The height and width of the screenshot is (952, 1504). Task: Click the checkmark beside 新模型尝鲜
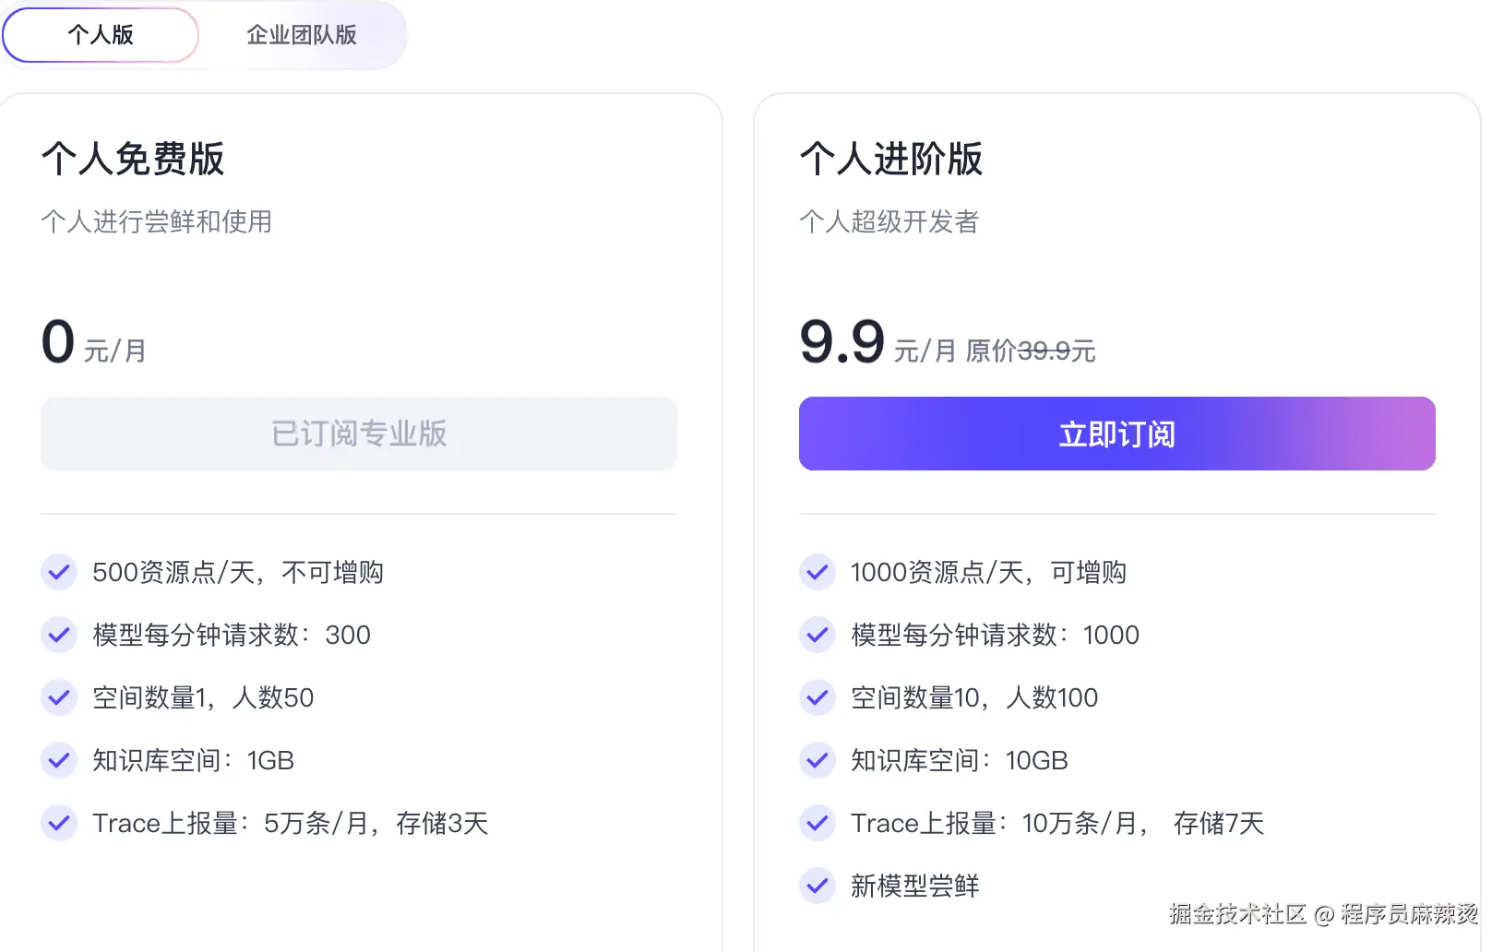(817, 886)
